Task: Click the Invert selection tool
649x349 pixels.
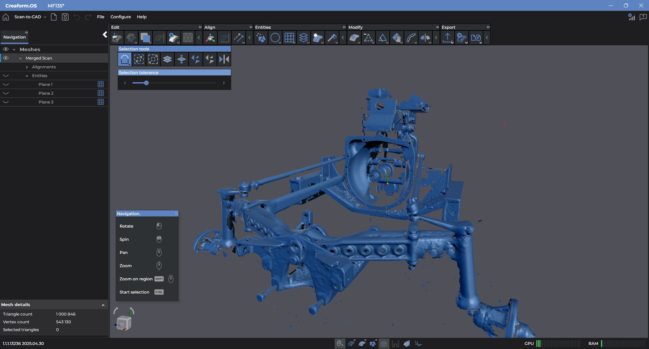Action: pyautogui.click(x=224, y=60)
